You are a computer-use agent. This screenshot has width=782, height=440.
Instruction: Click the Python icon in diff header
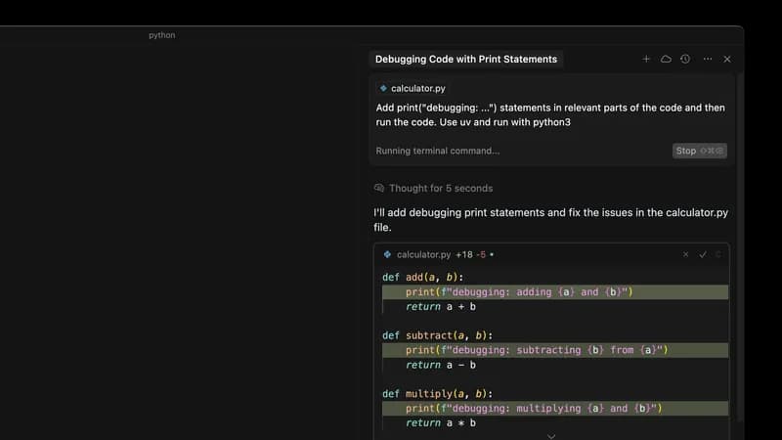(x=387, y=254)
